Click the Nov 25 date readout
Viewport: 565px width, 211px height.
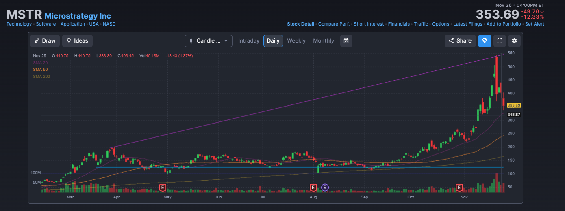(x=40, y=55)
